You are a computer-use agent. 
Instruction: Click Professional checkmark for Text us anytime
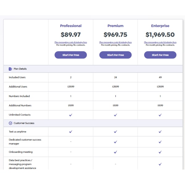(x=71, y=132)
